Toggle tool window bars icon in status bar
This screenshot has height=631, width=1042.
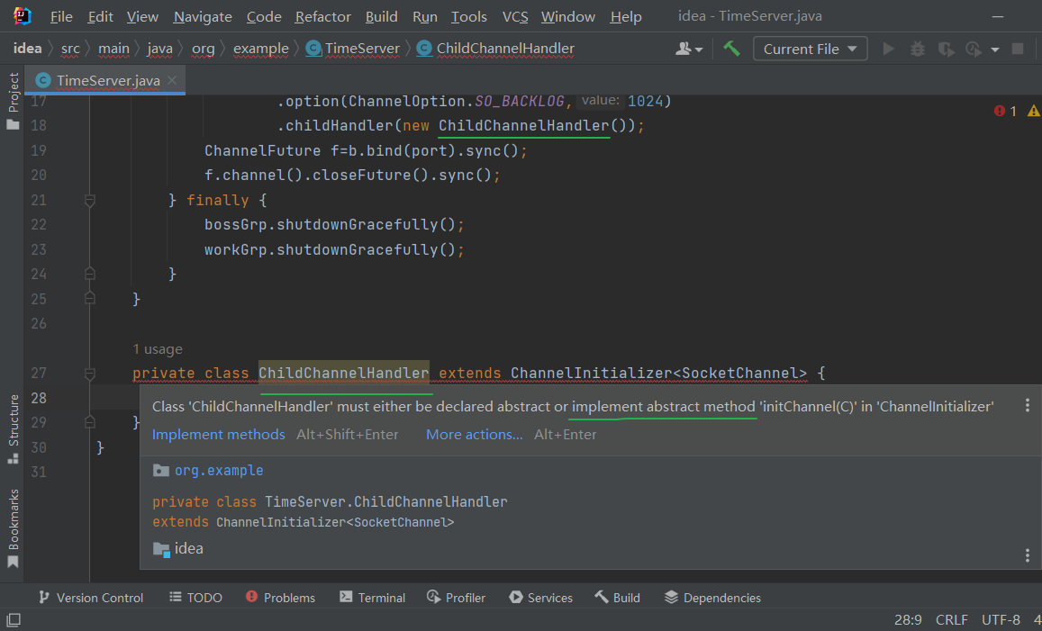coord(14,619)
